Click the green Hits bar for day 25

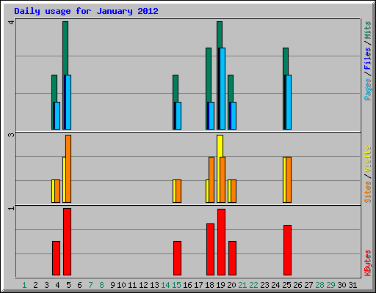click(286, 62)
